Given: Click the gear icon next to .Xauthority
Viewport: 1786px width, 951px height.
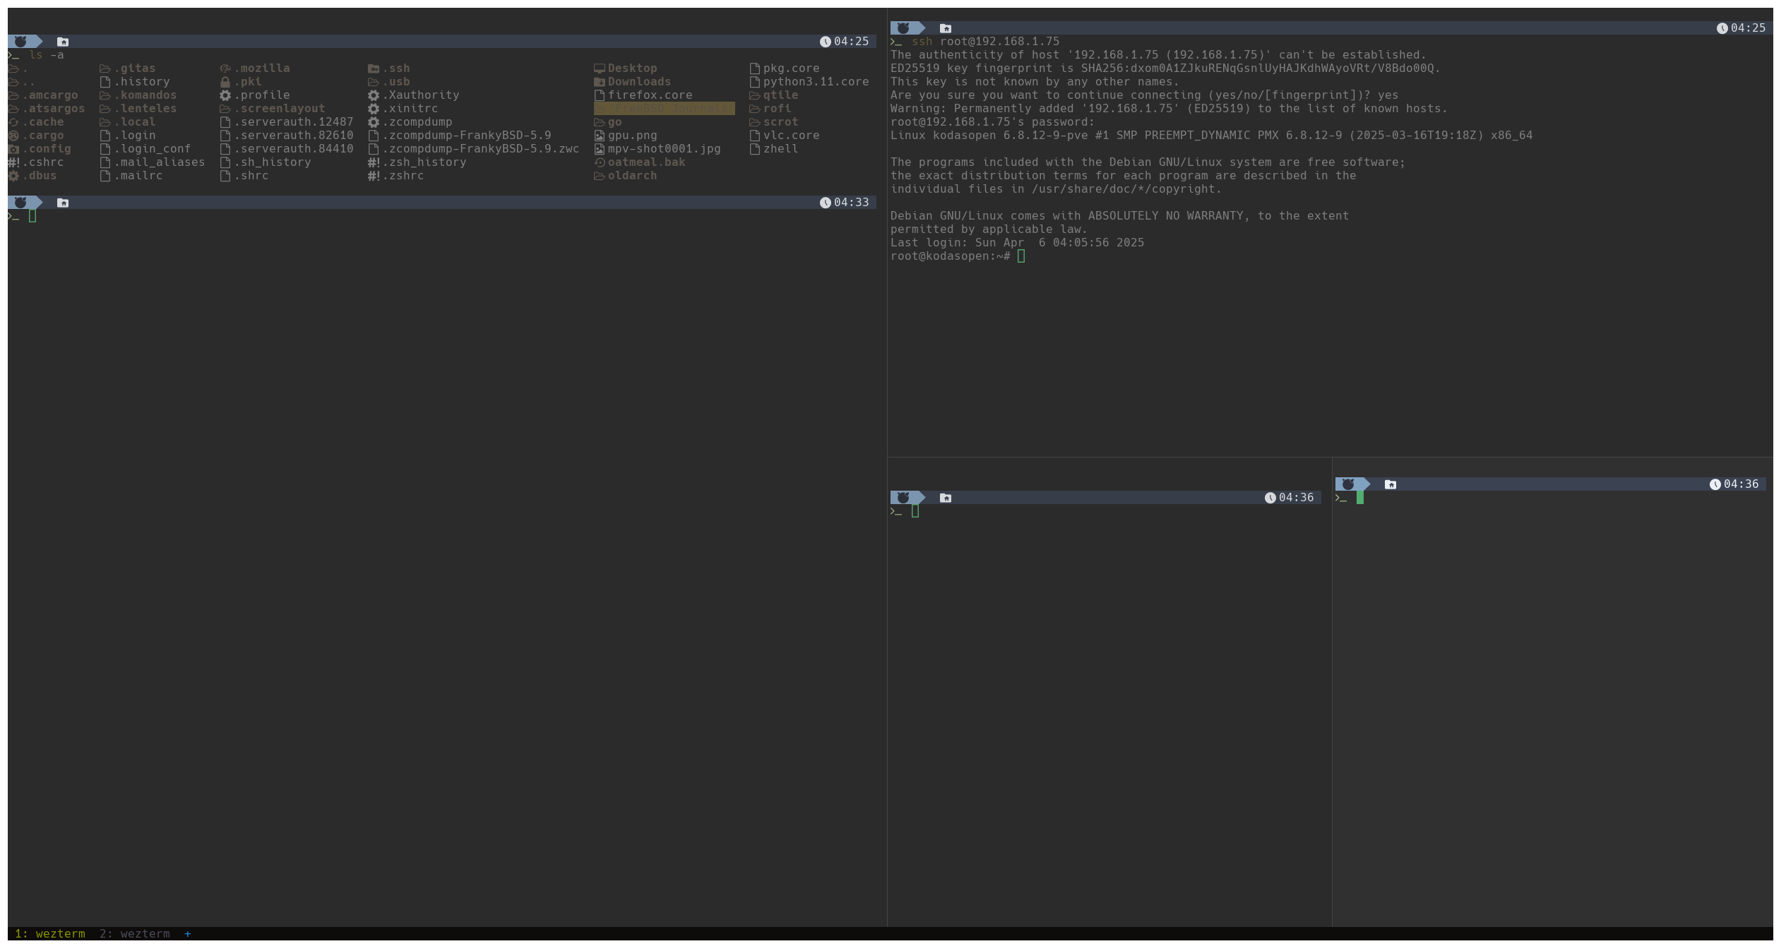Looking at the screenshot, I should click(373, 95).
